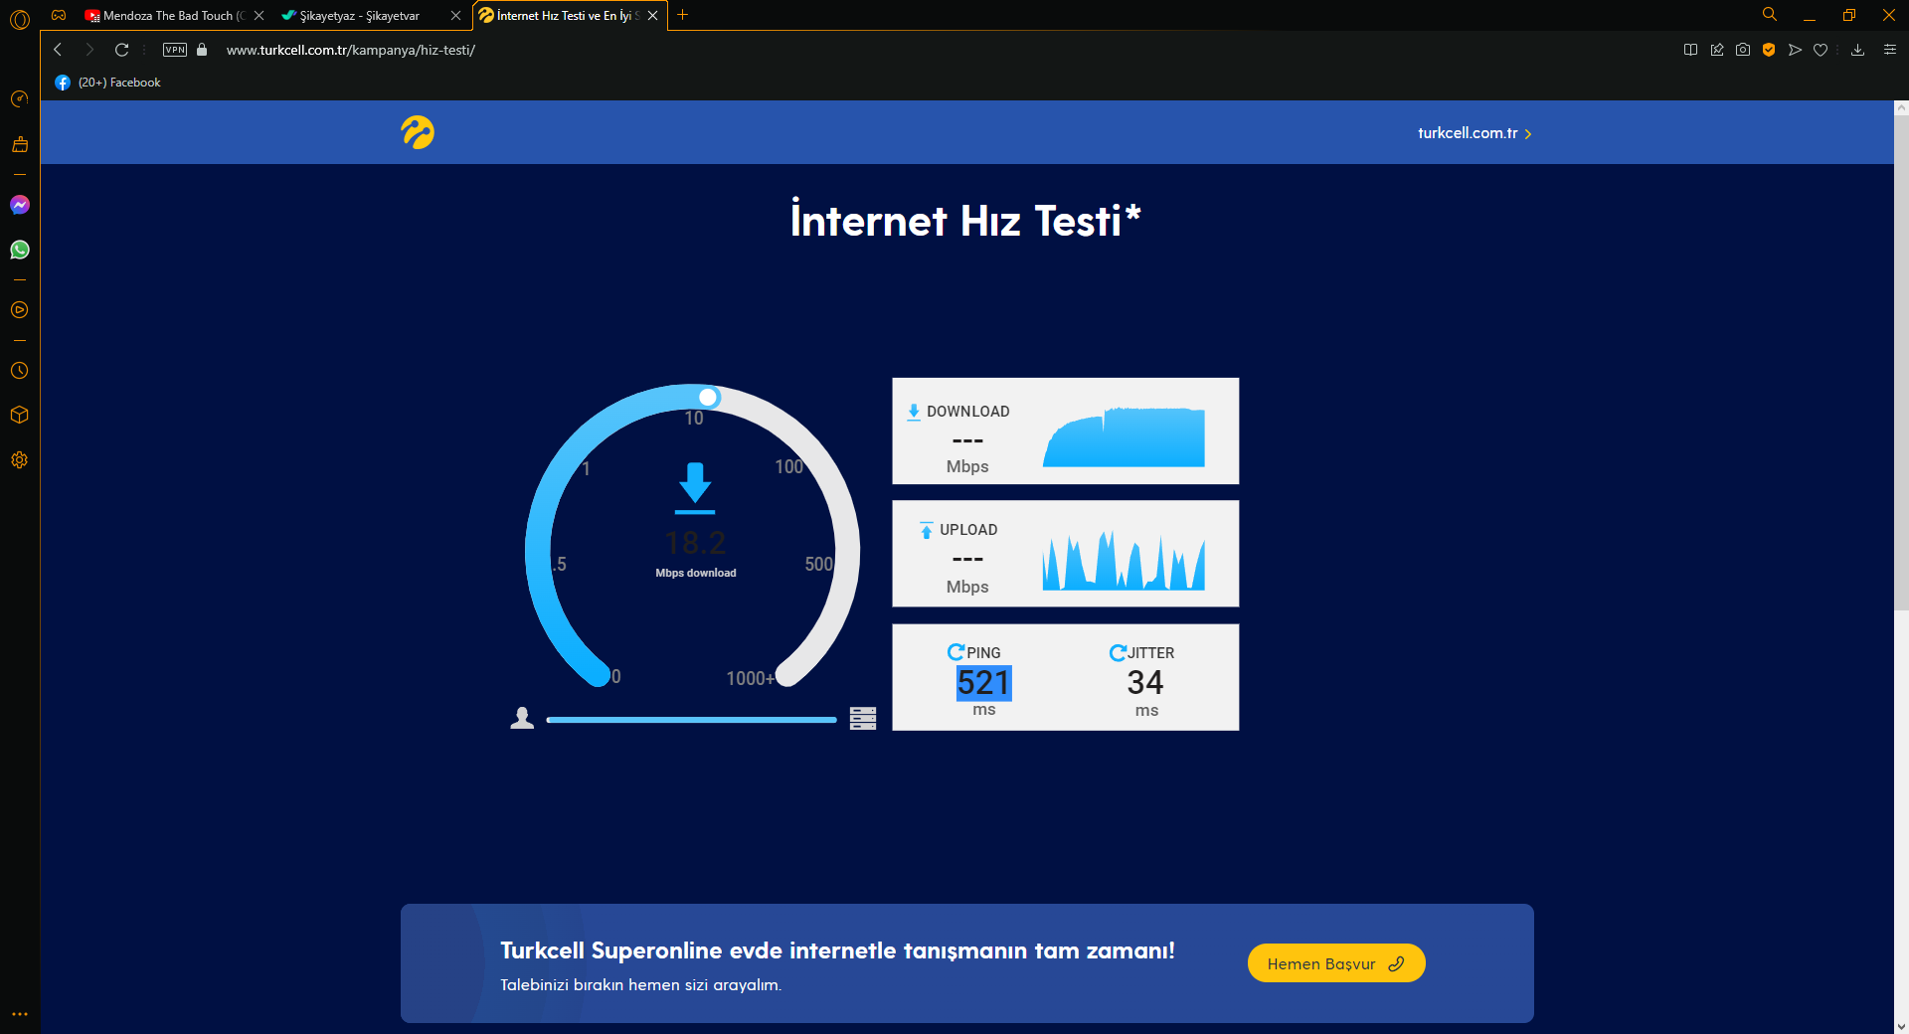Click the test progress bar

691,720
